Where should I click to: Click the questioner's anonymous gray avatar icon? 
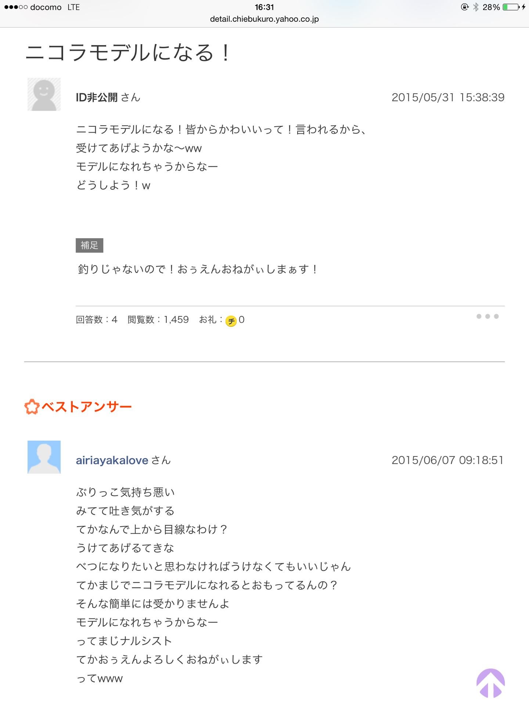[x=44, y=95]
